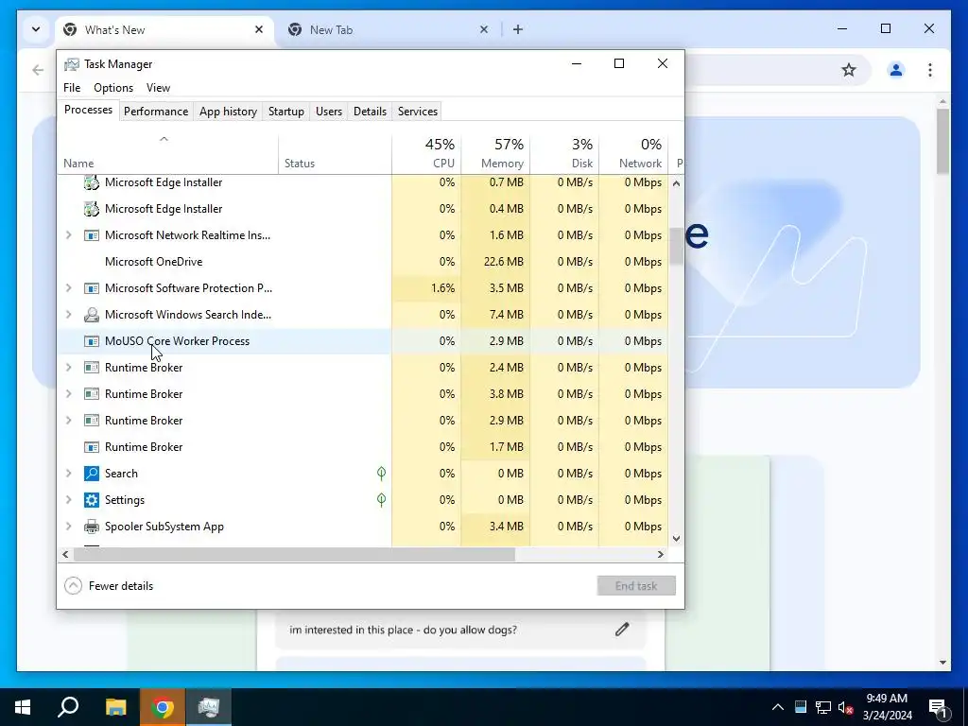Click the Status column header
This screenshot has width=968, height=726.
pyautogui.click(x=336, y=153)
